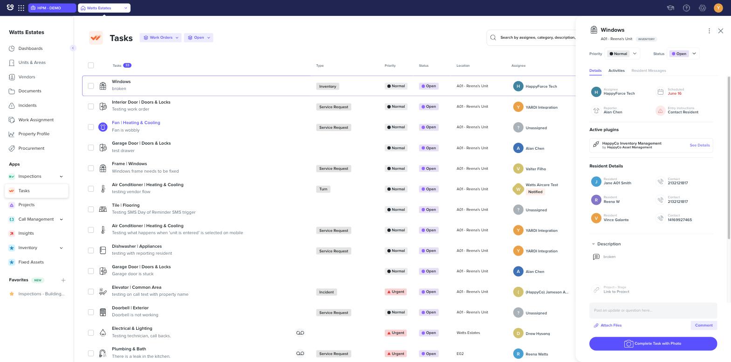The width and height of the screenshot is (731, 362).
Task: Click the phone icon for Vince Galante contact
Action: [660, 218]
